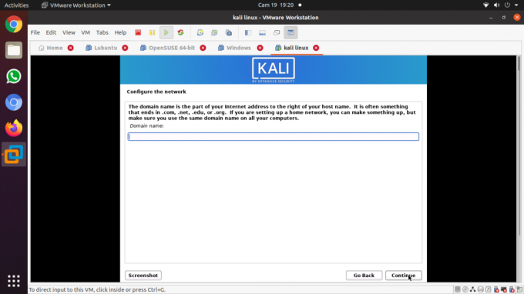Screen dimensions: 524x294
Task: Open the clock showing Cam 19 19:20
Action: (276, 5)
